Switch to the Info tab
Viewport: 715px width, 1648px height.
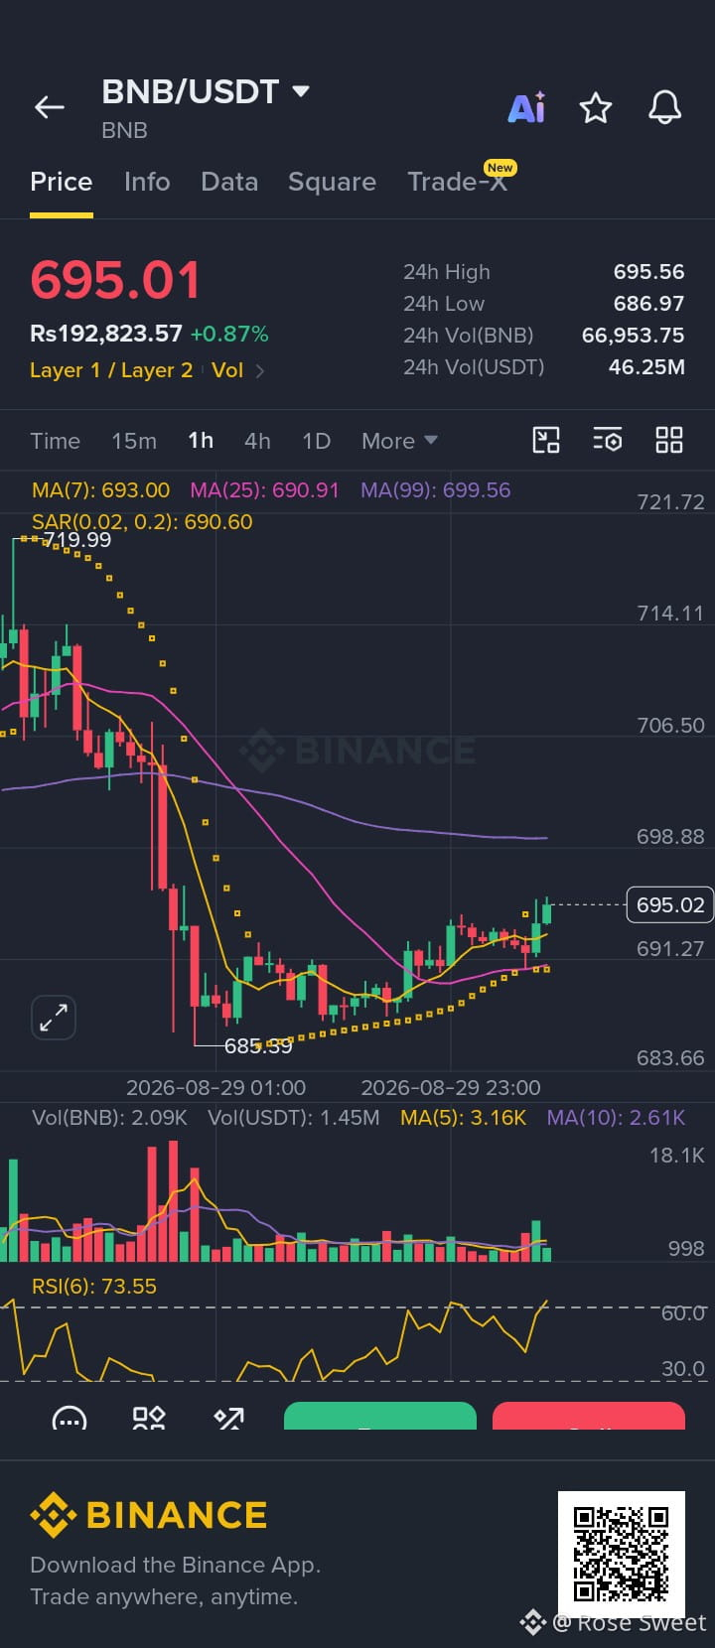pos(147,182)
